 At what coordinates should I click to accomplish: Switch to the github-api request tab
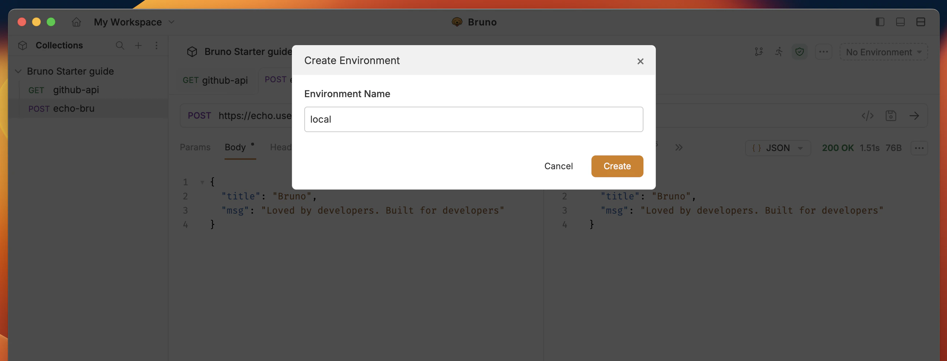(215, 80)
